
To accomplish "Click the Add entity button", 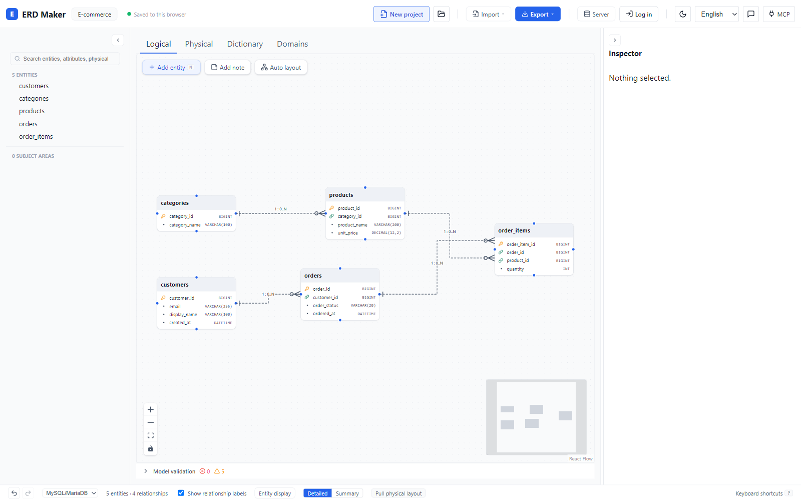I will 171,67.
